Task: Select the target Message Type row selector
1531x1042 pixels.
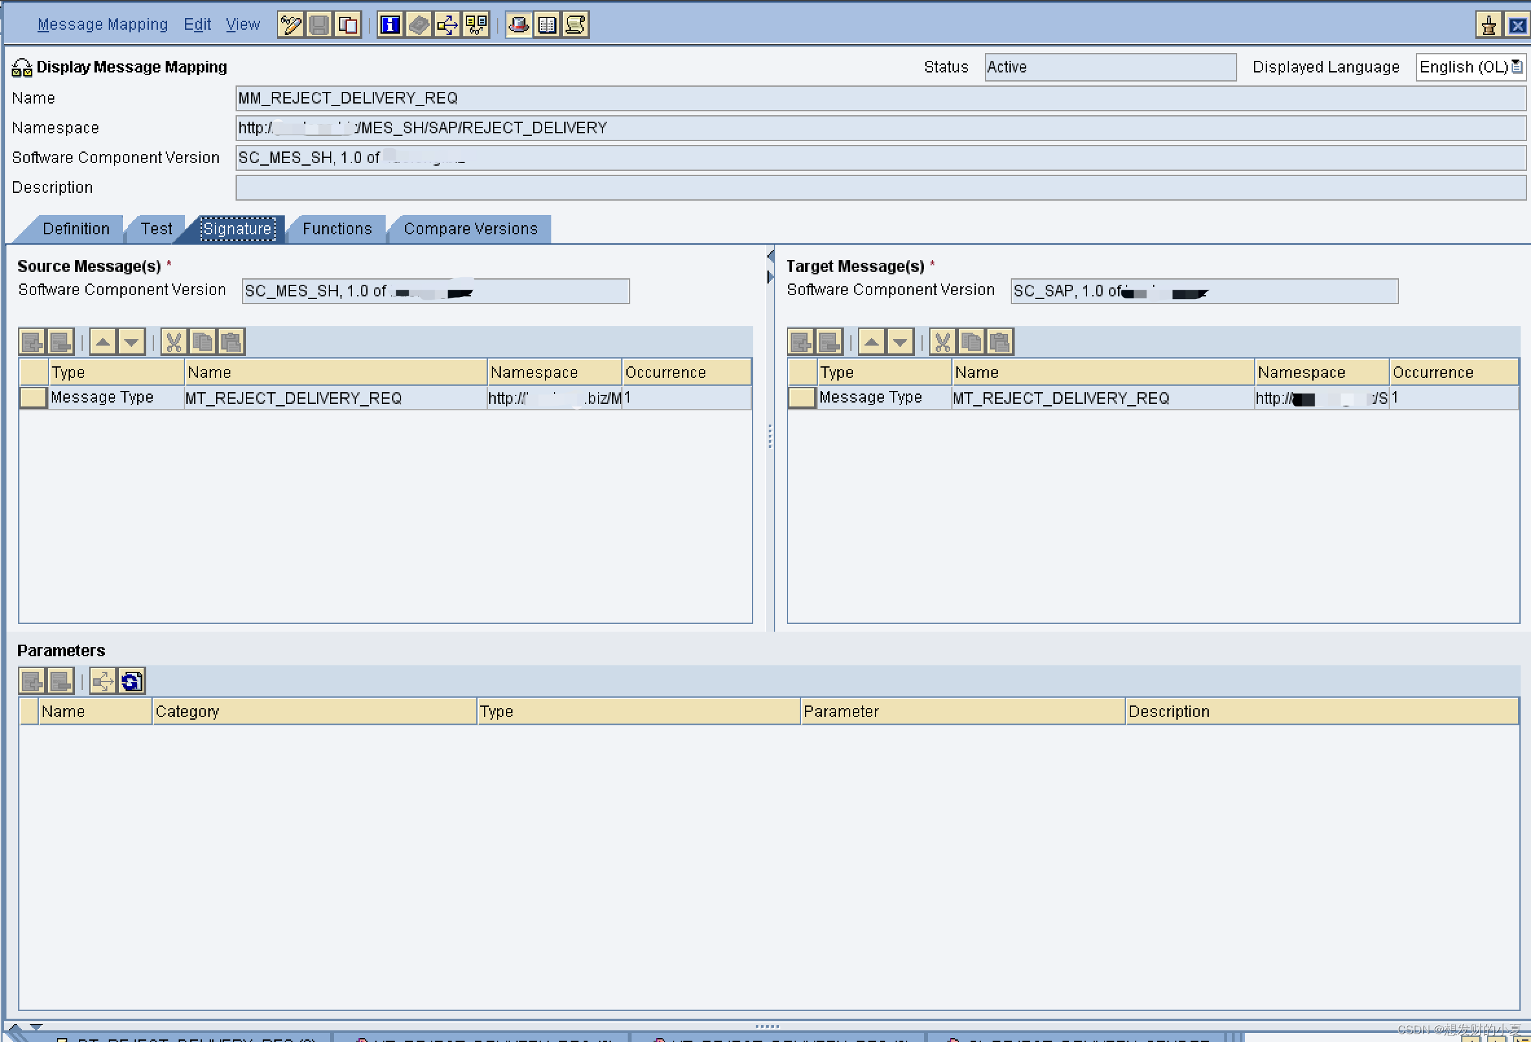Action: coord(801,397)
